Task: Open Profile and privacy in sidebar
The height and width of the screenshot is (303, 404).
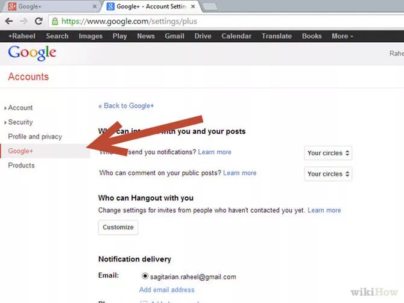Action: click(x=35, y=137)
